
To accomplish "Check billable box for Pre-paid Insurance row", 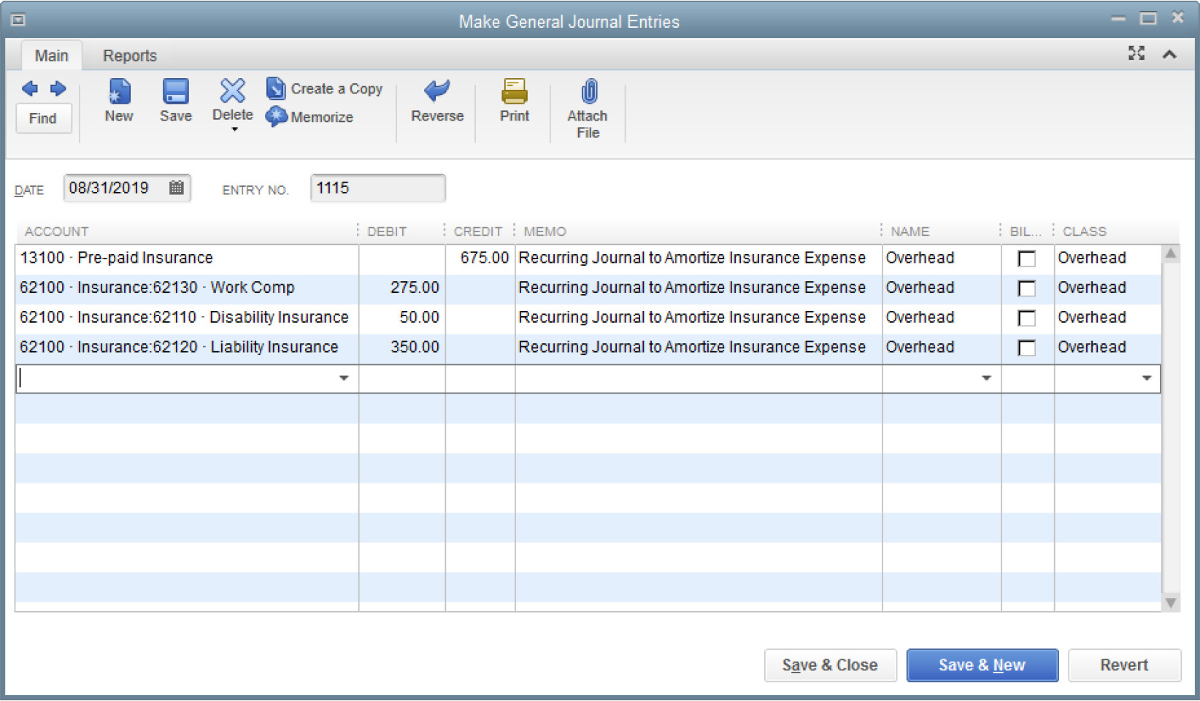I will [x=1027, y=258].
